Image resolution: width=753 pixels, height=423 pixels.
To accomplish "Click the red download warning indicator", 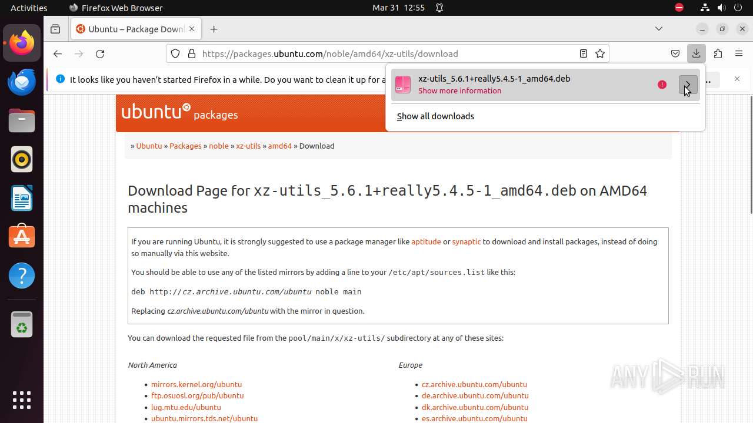I will tap(662, 85).
